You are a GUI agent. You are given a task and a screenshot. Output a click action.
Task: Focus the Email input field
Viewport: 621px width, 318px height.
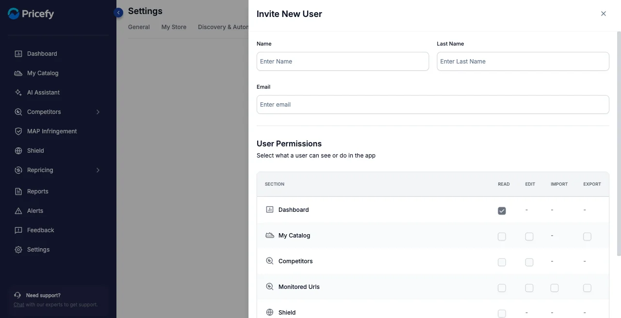(x=433, y=105)
